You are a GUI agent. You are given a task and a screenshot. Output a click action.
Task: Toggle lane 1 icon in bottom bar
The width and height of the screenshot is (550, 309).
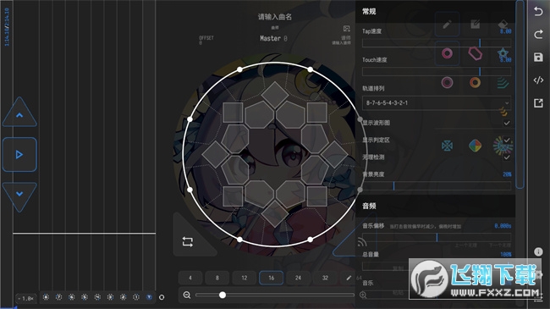(x=136, y=297)
